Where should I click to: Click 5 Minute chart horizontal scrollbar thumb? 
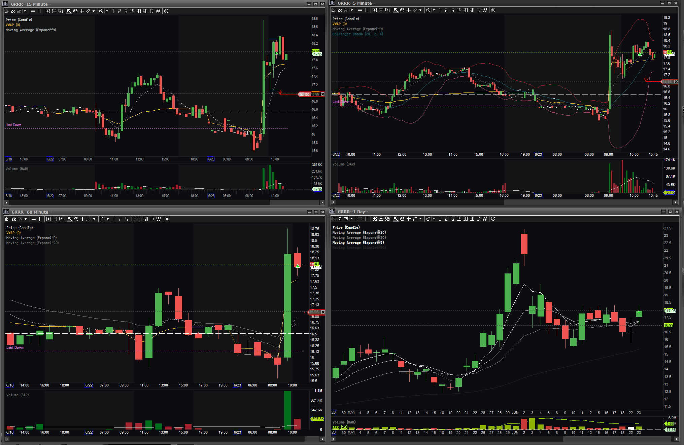click(588, 202)
